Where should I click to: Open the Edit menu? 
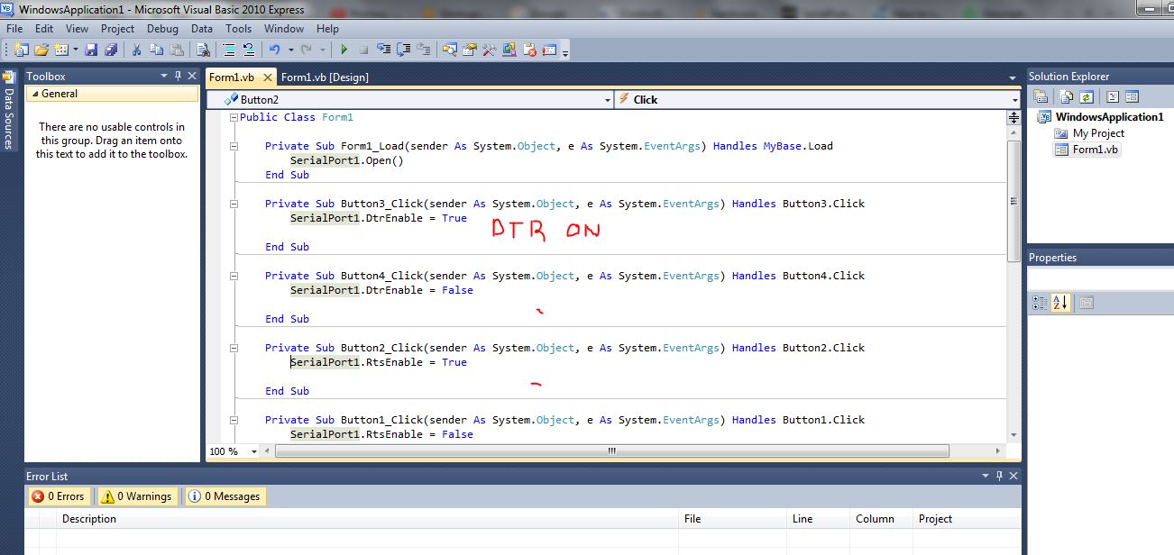click(44, 29)
